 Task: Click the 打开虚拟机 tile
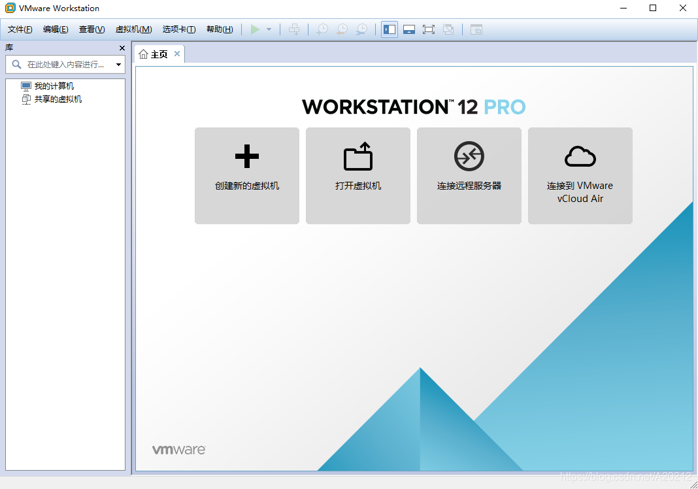tap(358, 176)
